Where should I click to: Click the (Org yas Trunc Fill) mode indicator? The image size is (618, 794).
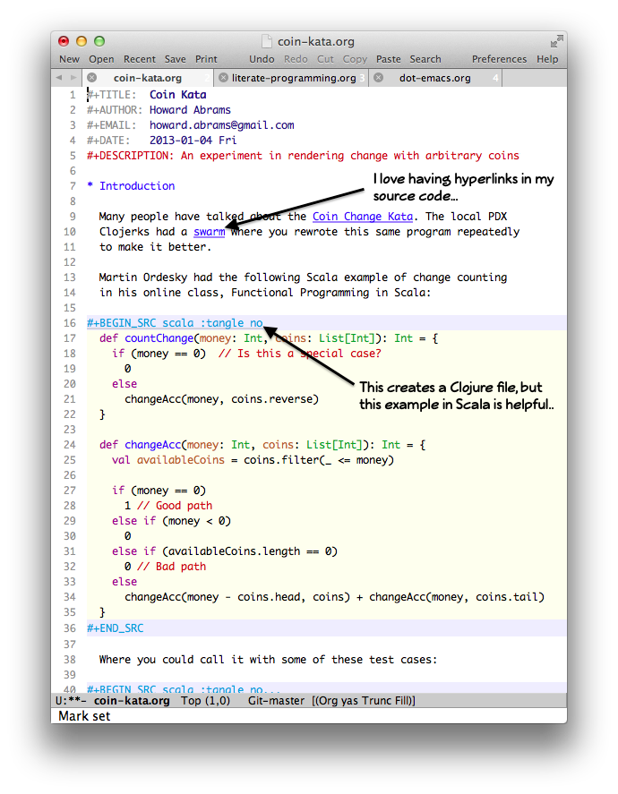point(364,701)
